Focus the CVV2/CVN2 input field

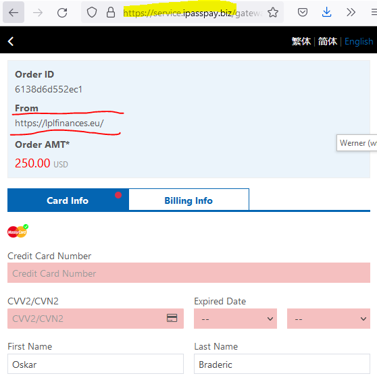pyautogui.click(x=95, y=319)
